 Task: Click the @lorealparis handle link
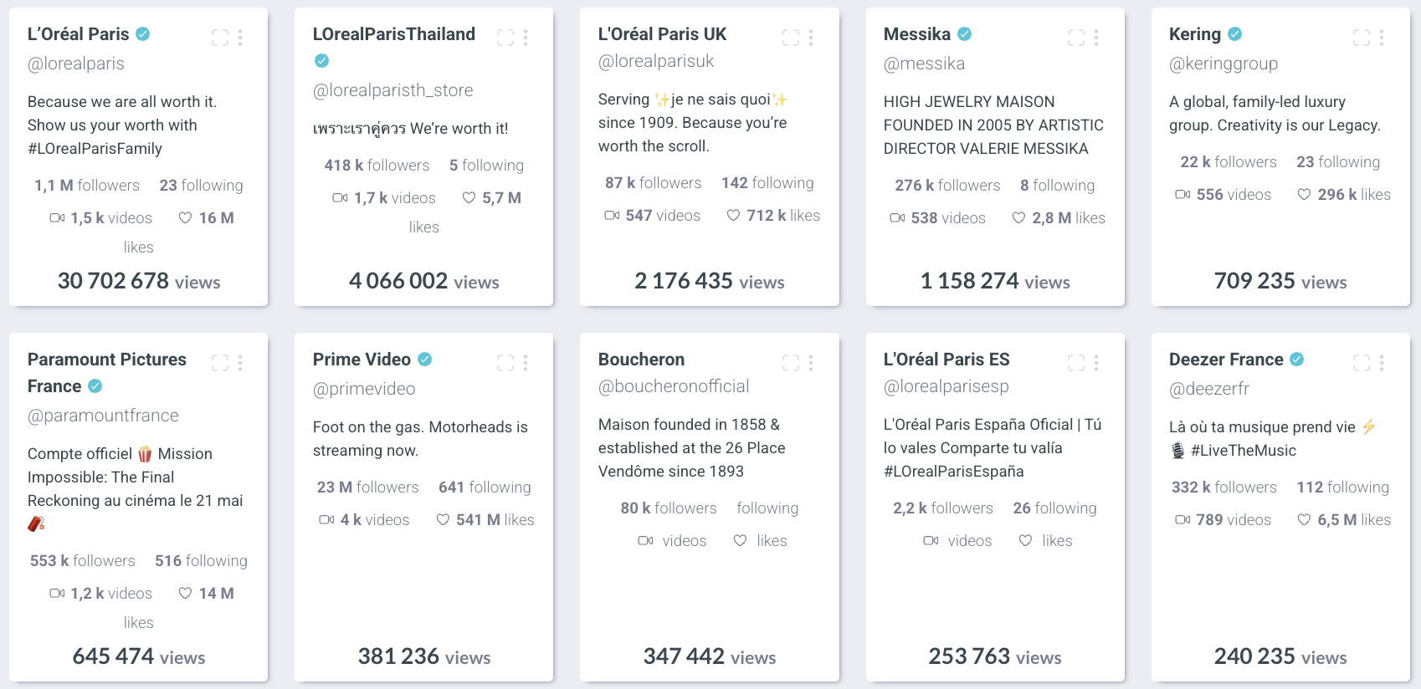tap(76, 64)
